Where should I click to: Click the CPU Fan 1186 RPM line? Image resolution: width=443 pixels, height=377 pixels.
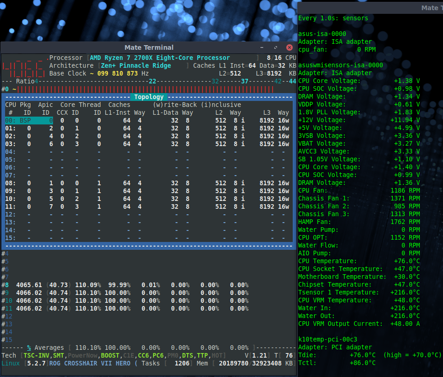(x=359, y=191)
